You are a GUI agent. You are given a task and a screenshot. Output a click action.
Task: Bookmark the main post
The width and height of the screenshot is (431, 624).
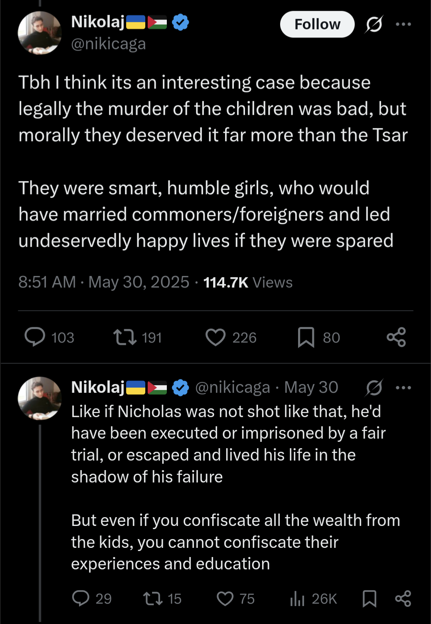pyautogui.click(x=306, y=337)
